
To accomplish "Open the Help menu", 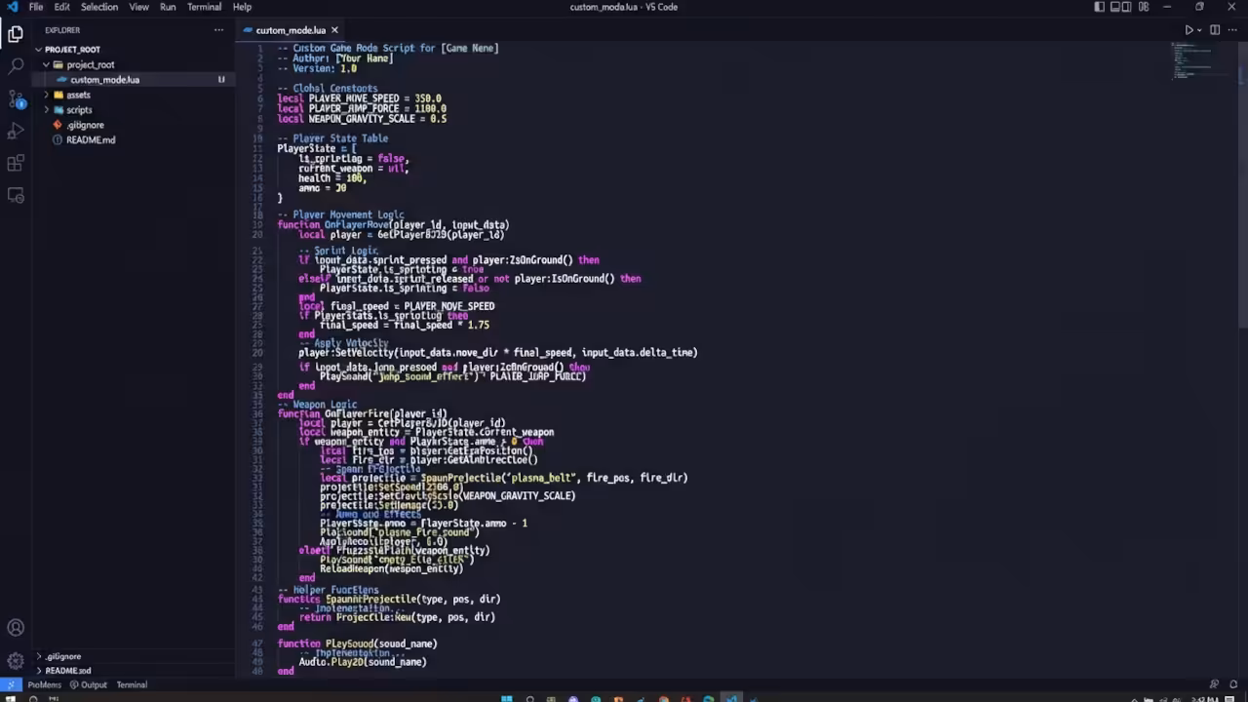I will (242, 7).
